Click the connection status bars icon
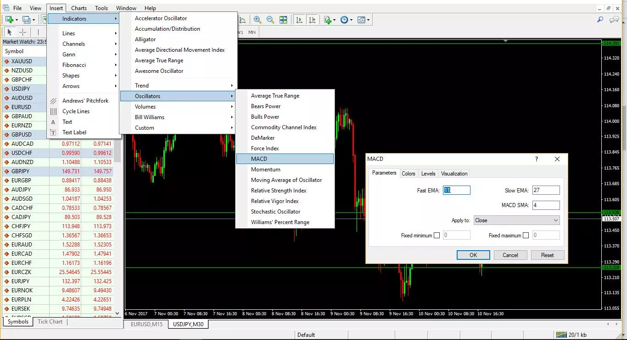627x340 pixels. click(x=561, y=335)
